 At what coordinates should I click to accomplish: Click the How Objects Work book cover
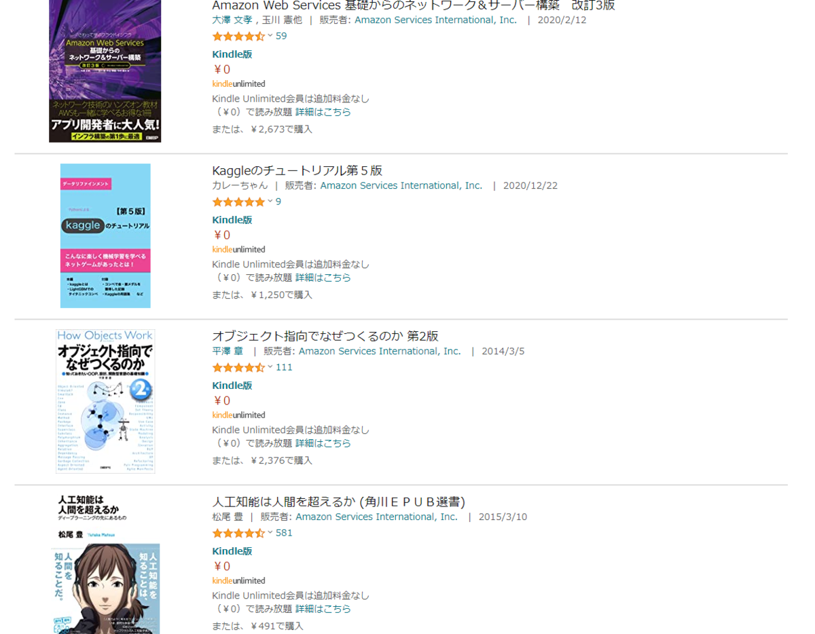[x=105, y=401]
